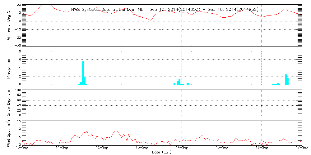Select the 11-Sep date tick label

click(62, 148)
